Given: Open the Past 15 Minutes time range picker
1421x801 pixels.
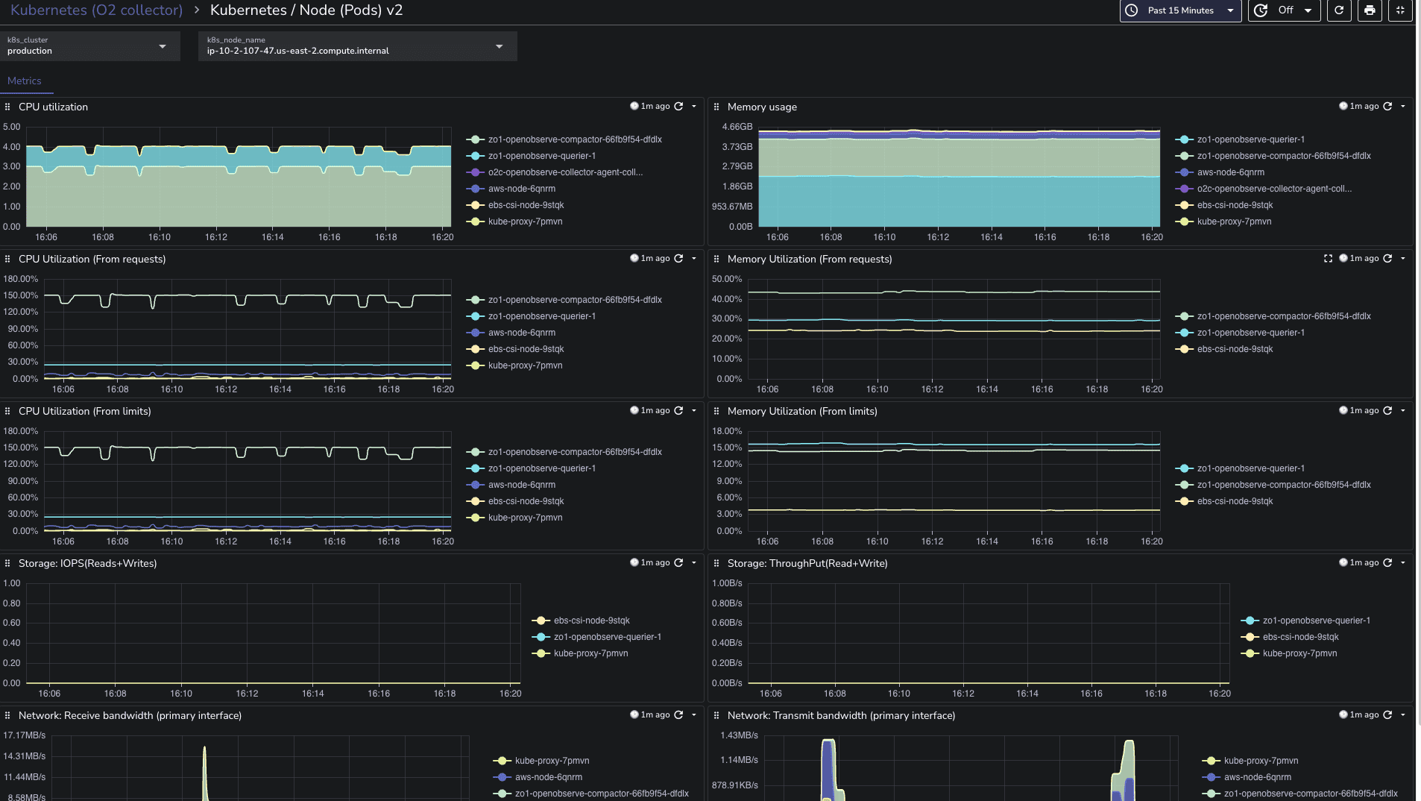Looking at the screenshot, I should pyautogui.click(x=1180, y=10).
